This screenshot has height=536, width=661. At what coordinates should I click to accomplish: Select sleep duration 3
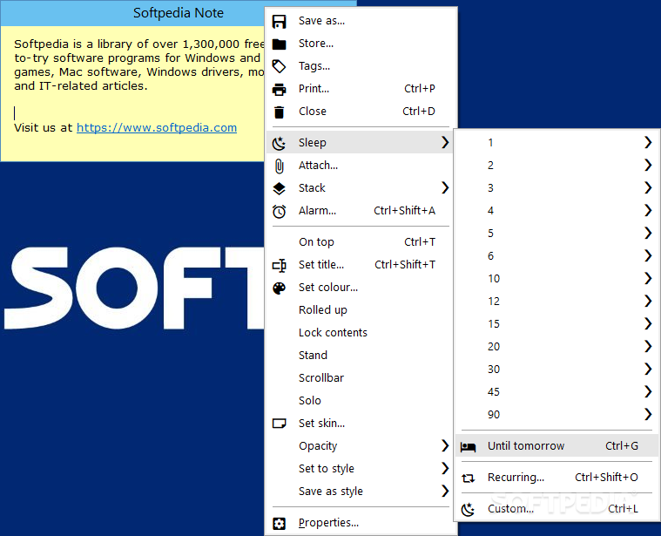[x=556, y=188]
